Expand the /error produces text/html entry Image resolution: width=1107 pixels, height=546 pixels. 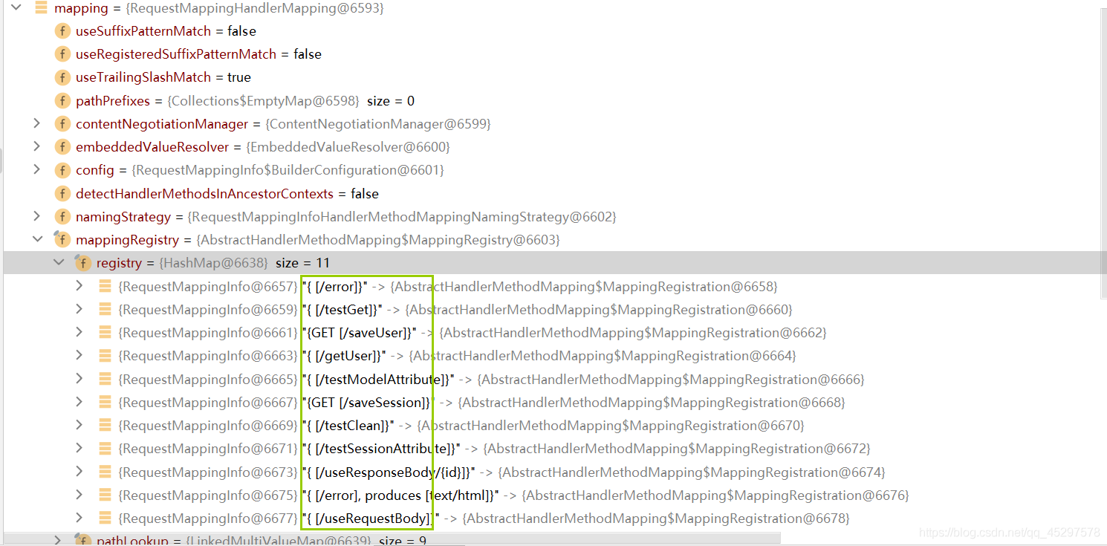tap(79, 495)
